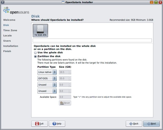The height and width of the screenshot is (130, 163).
Task: Click the Available Space field
Action: [x=65, y=97]
